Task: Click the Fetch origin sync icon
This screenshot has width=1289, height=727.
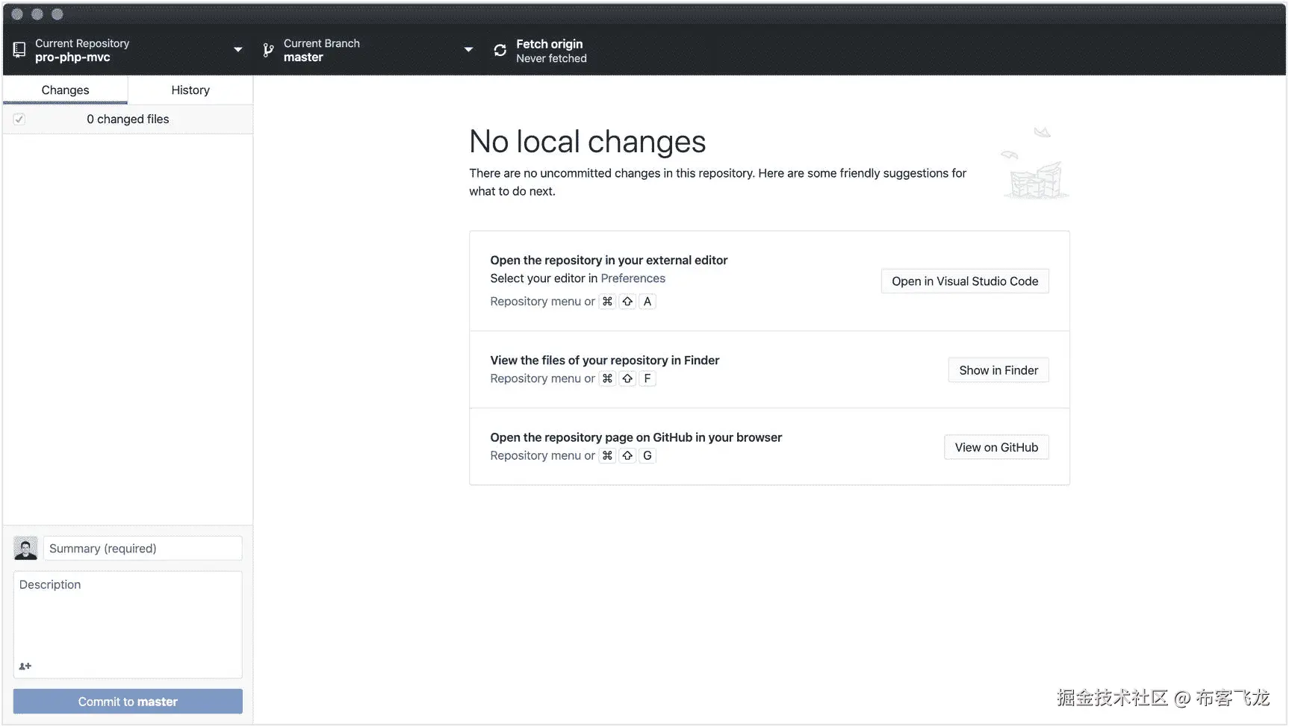Action: coord(500,50)
